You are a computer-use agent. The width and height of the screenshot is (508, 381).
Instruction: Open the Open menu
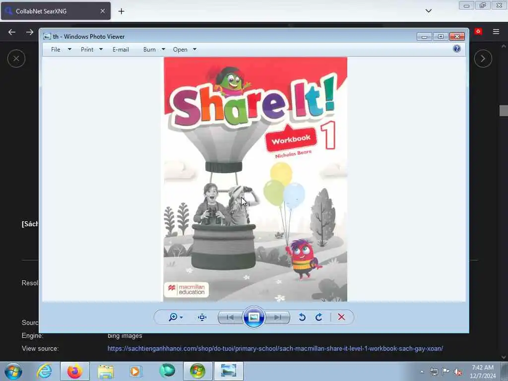[x=180, y=50]
